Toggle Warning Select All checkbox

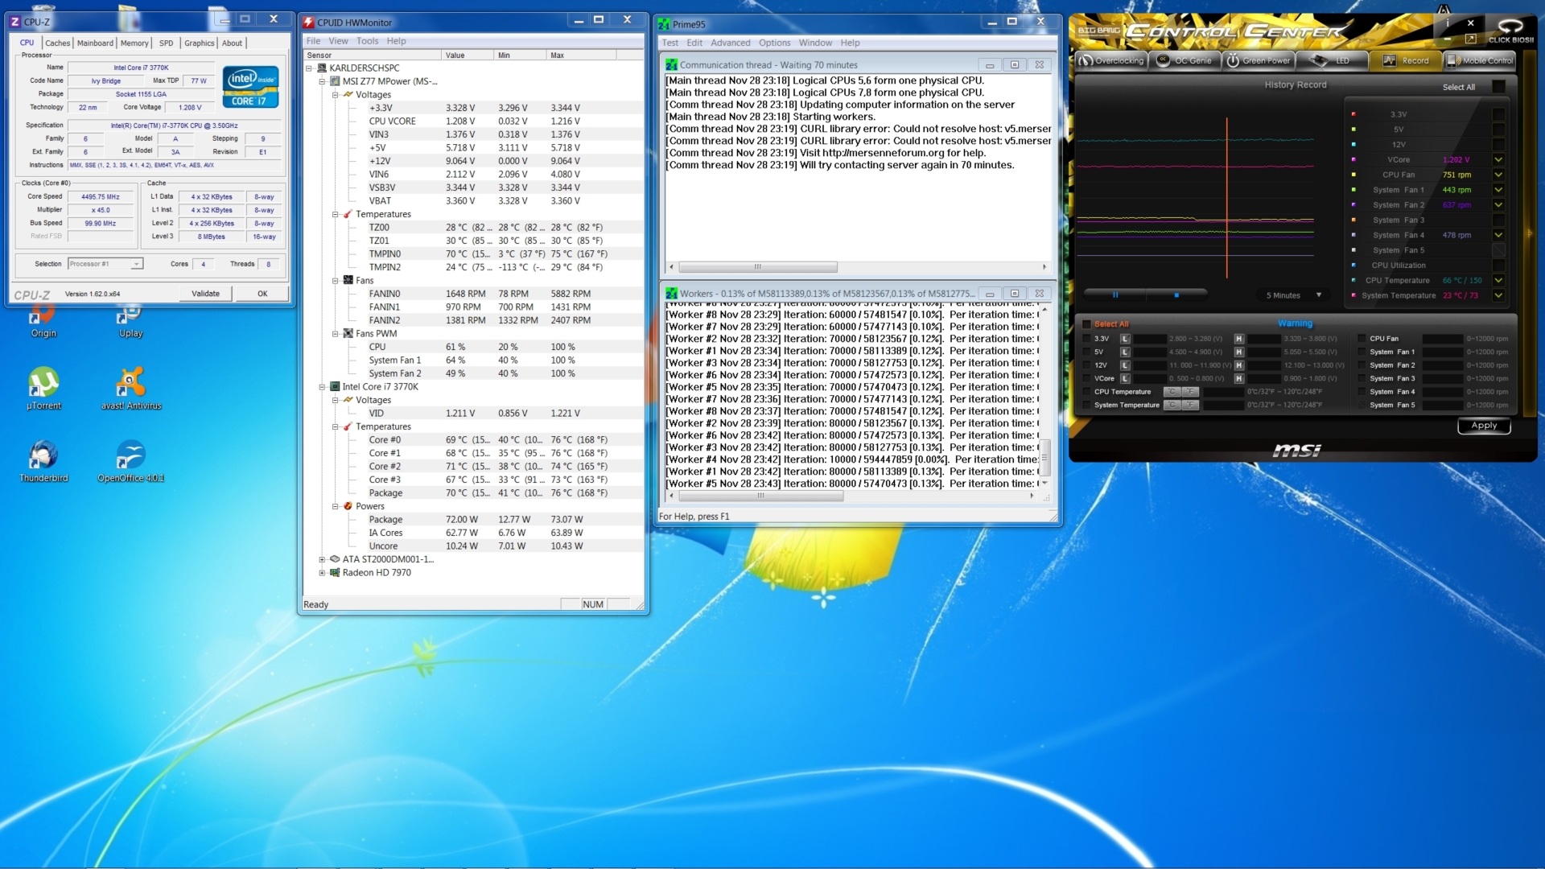1086,324
